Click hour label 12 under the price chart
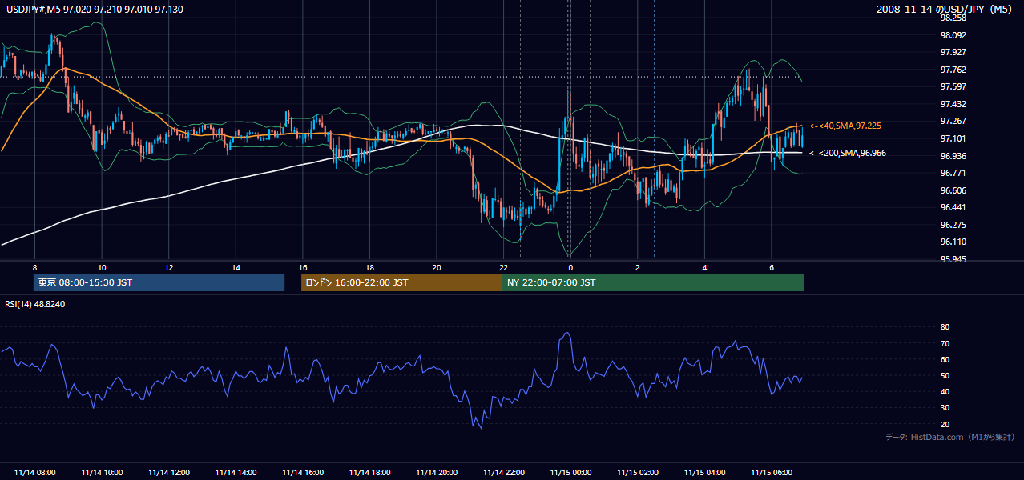Image resolution: width=1024 pixels, height=480 pixels. pos(169,267)
